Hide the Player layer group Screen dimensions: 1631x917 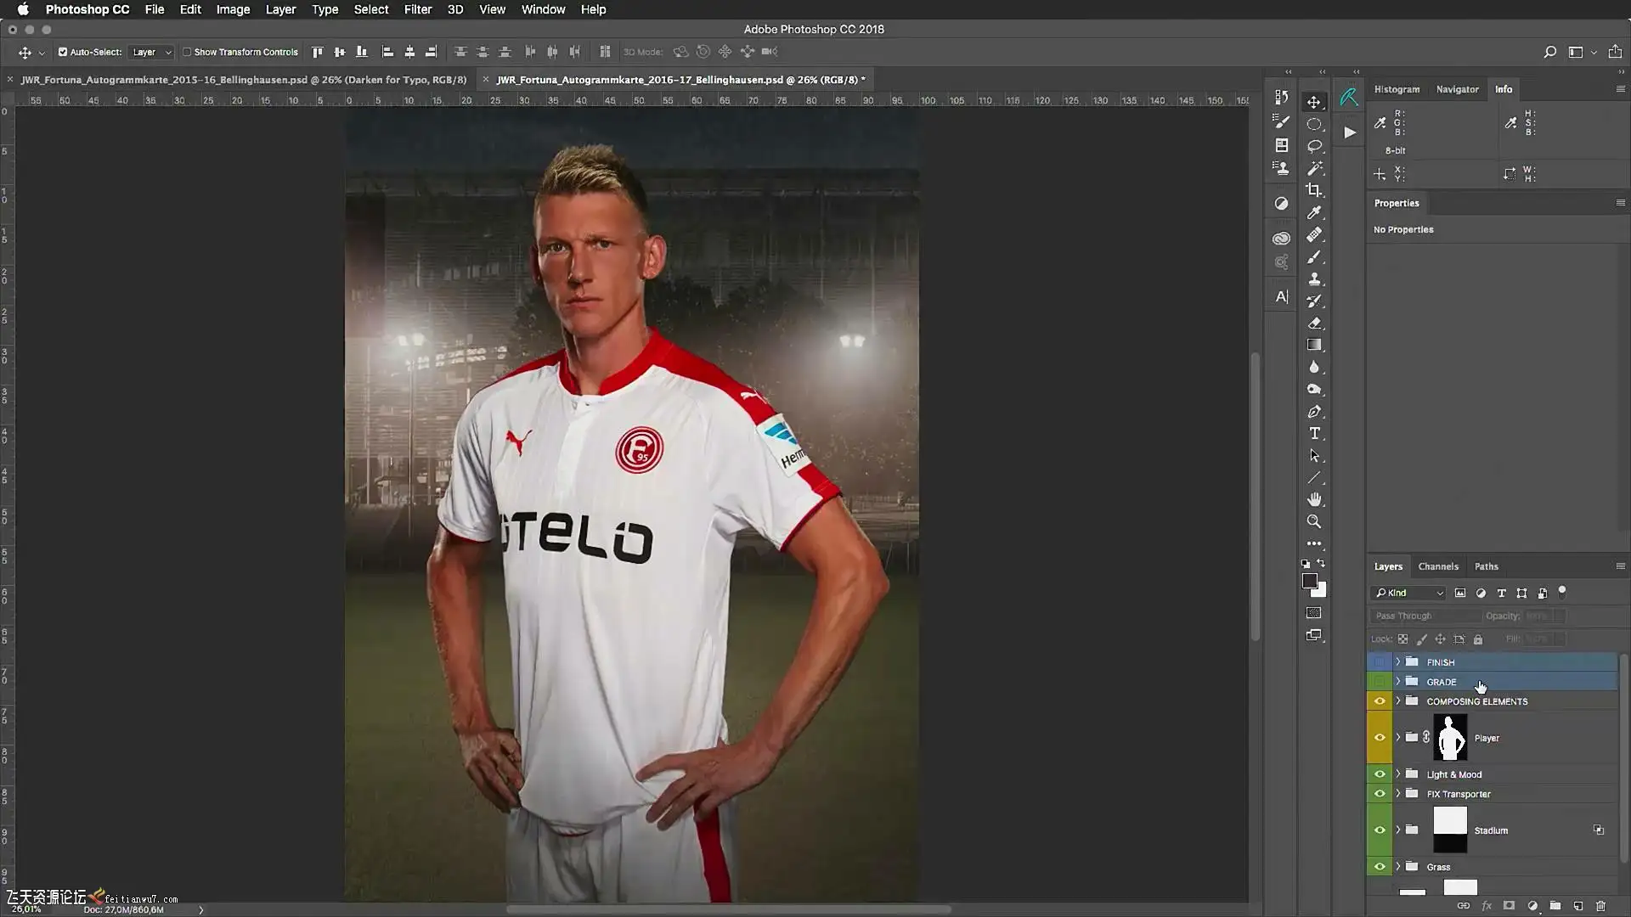(x=1380, y=737)
